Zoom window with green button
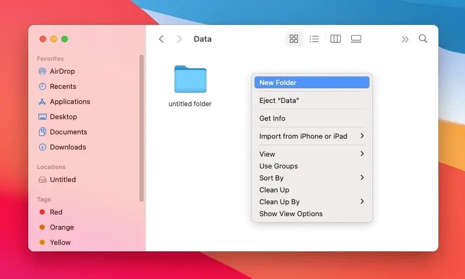Image resolution: width=465 pixels, height=279 pixels. point(65,39)
